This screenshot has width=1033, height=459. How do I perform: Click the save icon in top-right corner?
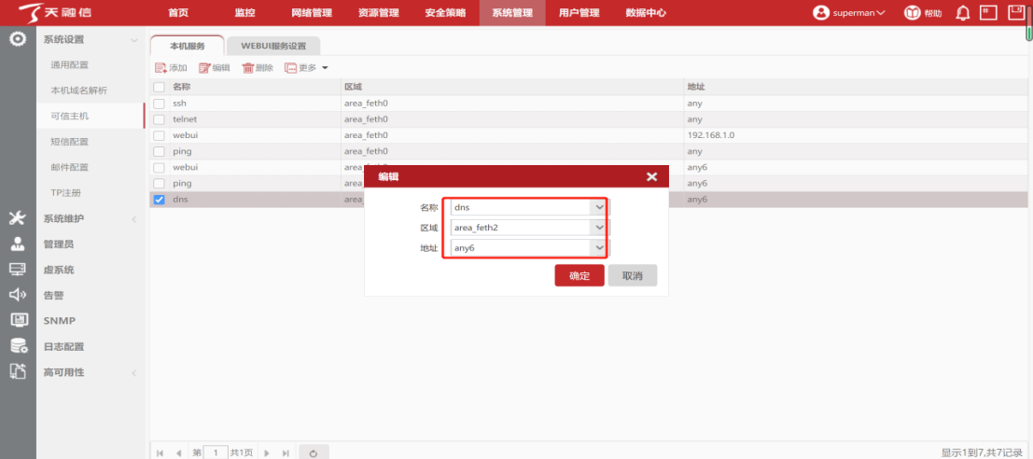pyautogui.click(x=1016, y=12)
